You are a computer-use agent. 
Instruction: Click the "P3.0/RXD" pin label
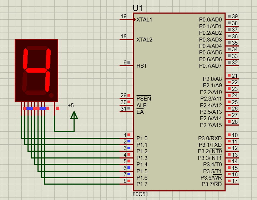[x=210, y=138]
